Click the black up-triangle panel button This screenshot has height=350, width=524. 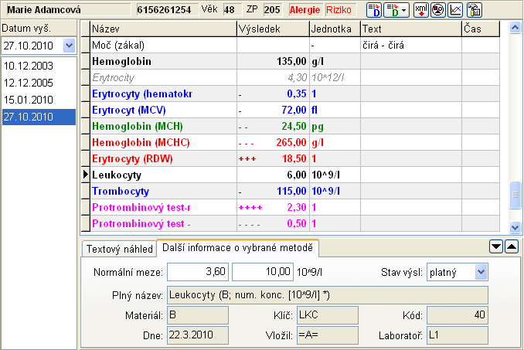coord(511,246)
